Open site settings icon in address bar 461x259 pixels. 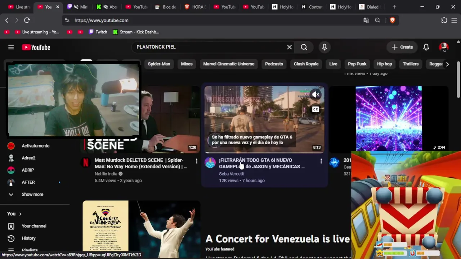pyautogui.click(x=67, y=21)
